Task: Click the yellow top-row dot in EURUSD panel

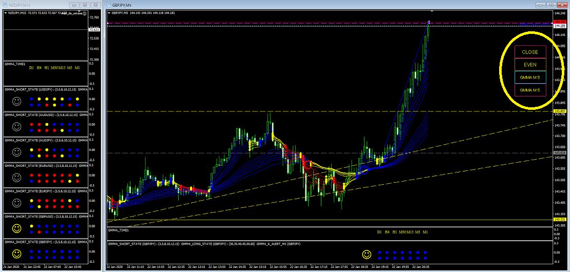Action: (x=78, y=175)
